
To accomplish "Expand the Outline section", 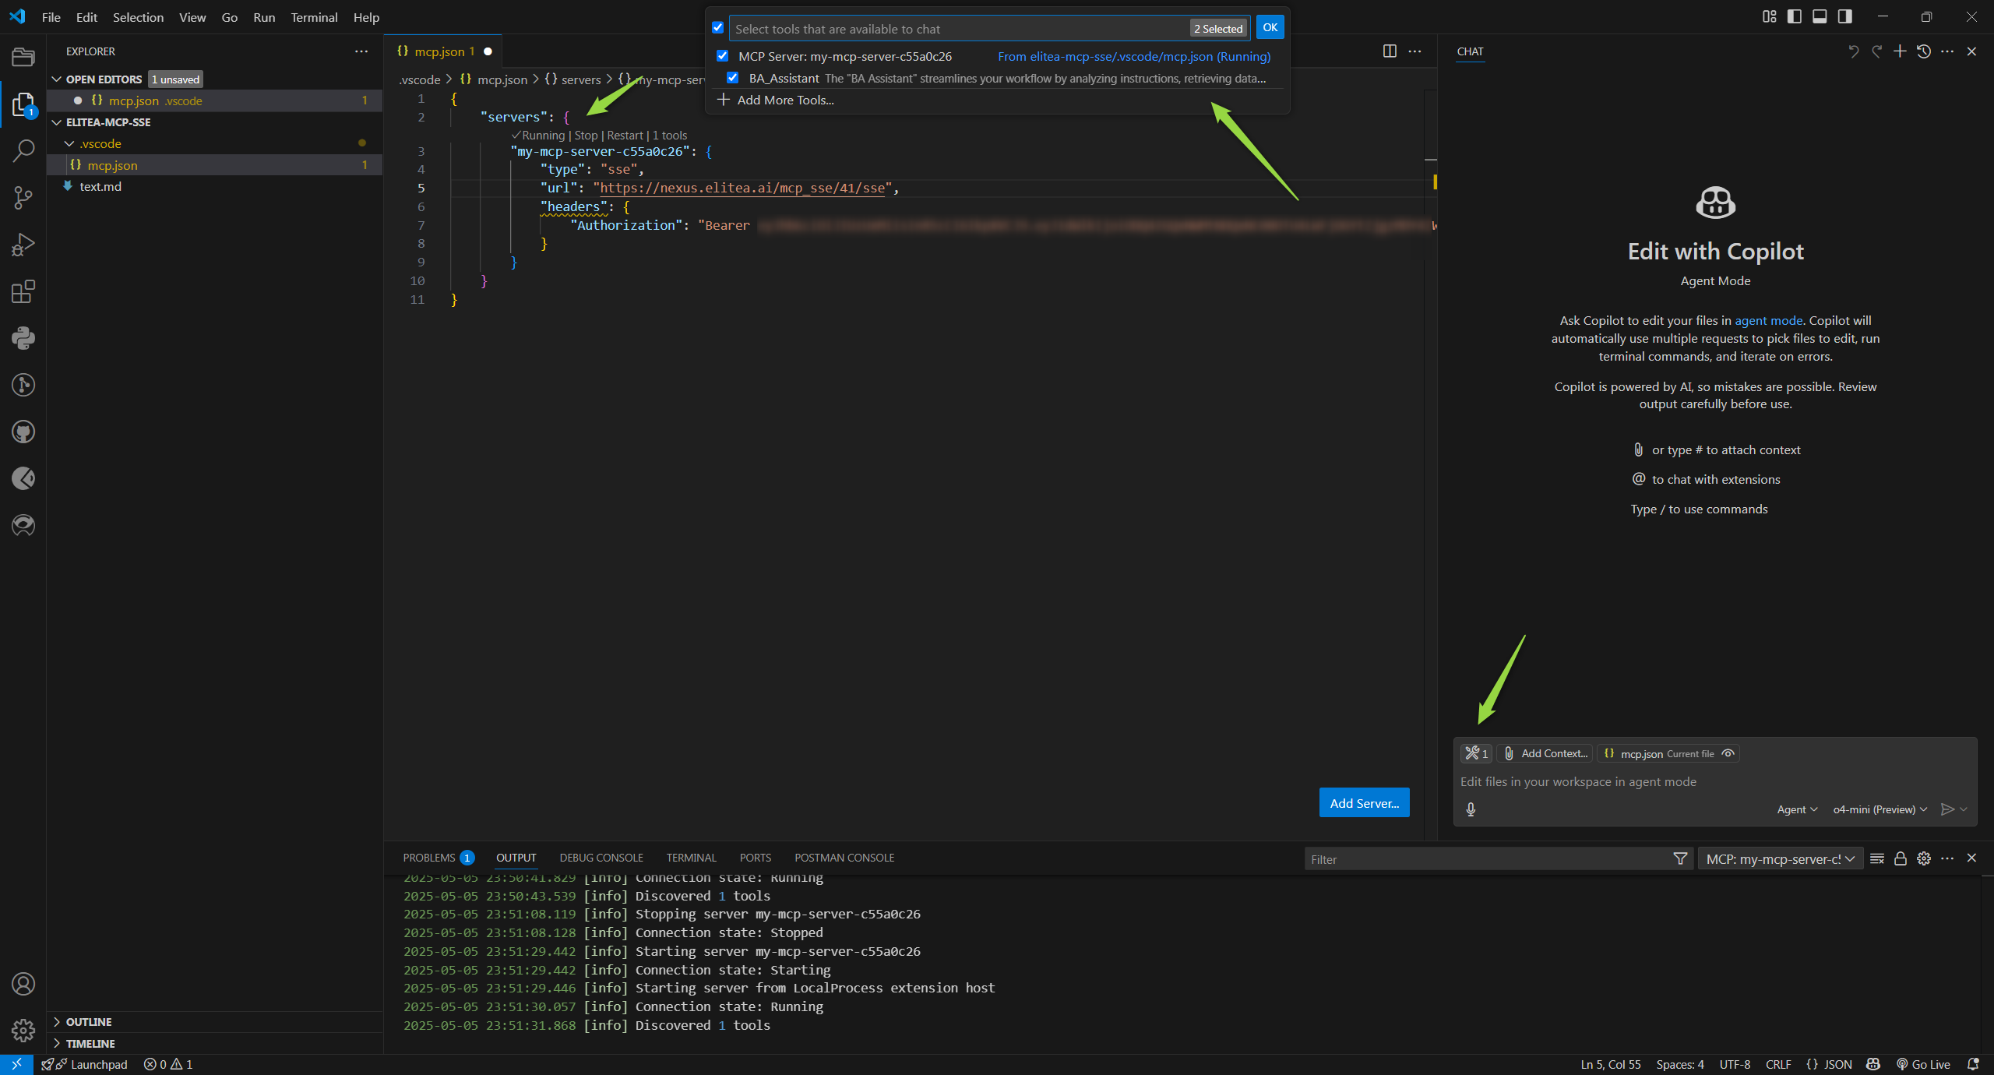I will coord(89,1022).
